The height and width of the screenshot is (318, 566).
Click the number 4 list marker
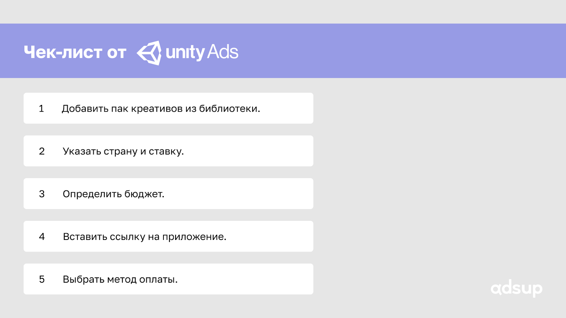[x=42, y=237]
